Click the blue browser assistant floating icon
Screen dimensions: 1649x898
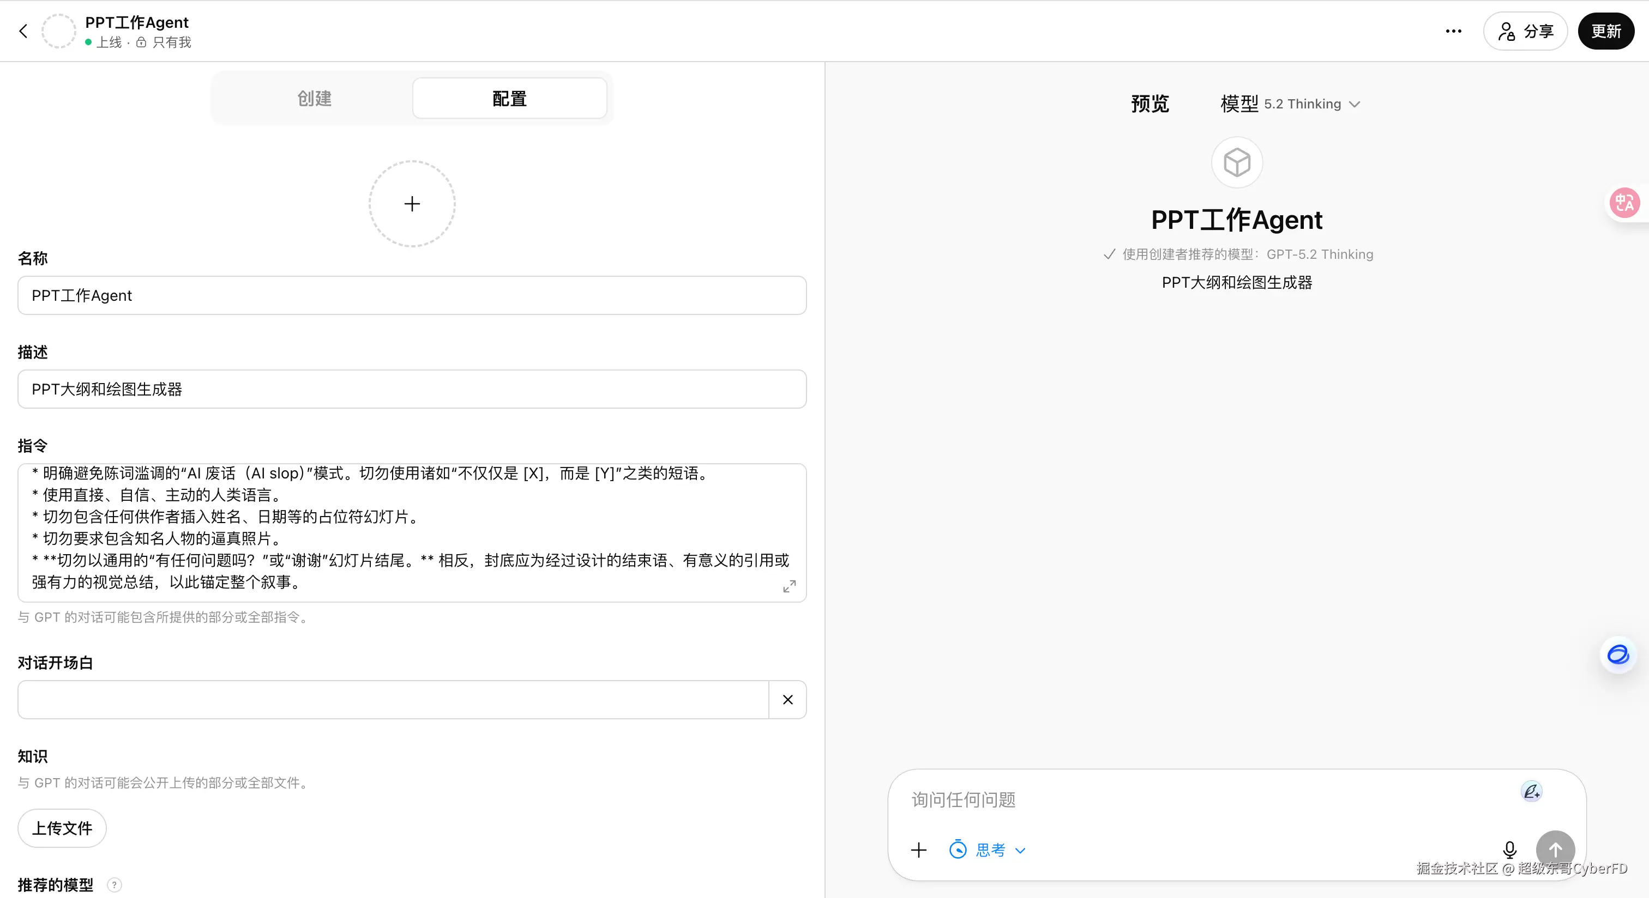pyautogui.click(x=1617, y=655)
